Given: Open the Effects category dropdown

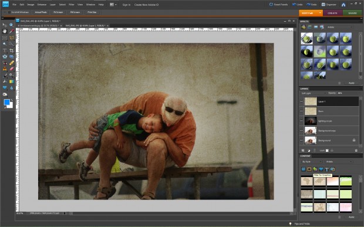Looking at the screenshot, I should click(340, 27).
